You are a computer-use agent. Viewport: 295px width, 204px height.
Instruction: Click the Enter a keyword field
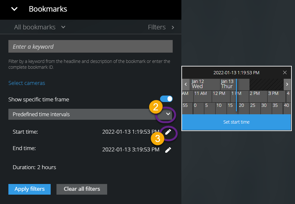(x=90, y=46)
